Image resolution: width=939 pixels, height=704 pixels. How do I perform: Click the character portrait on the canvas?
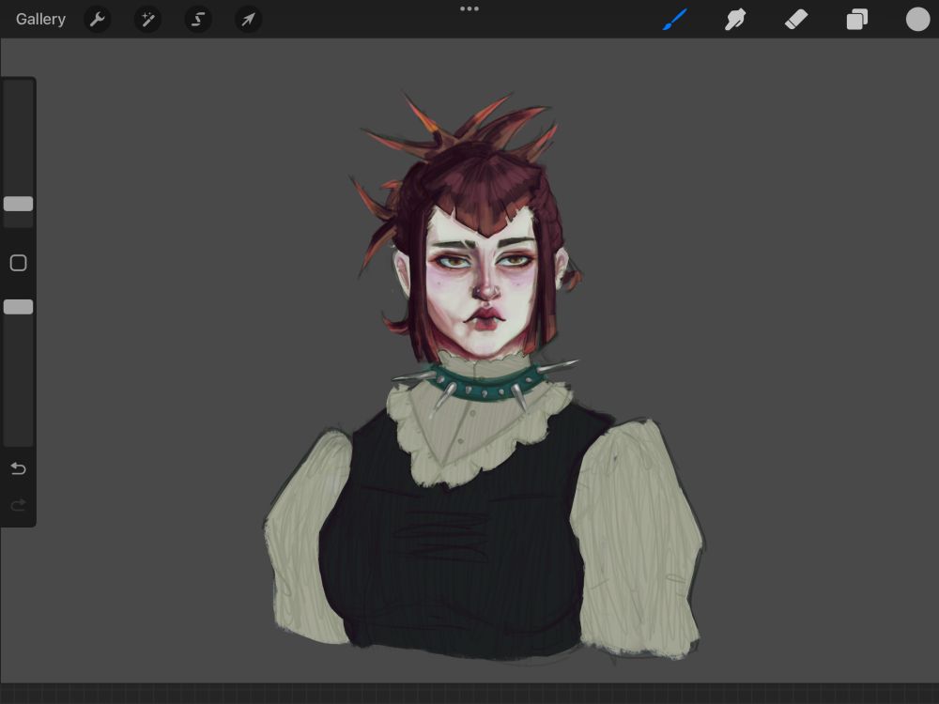click(x=484, y=377)
